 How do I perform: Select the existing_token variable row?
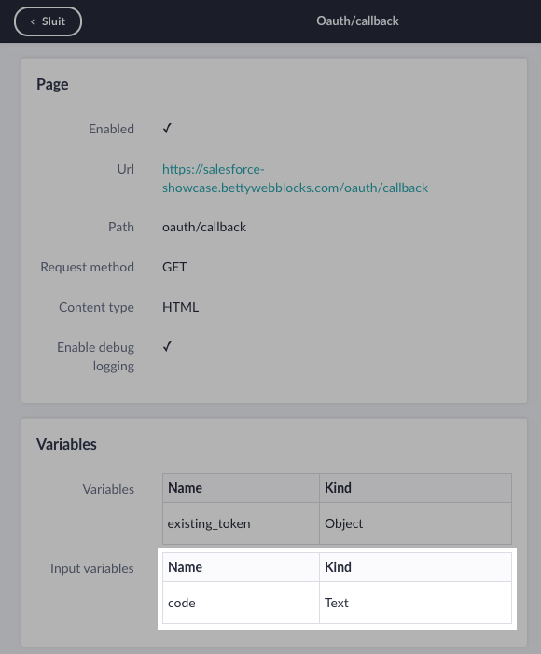point(337,523)
